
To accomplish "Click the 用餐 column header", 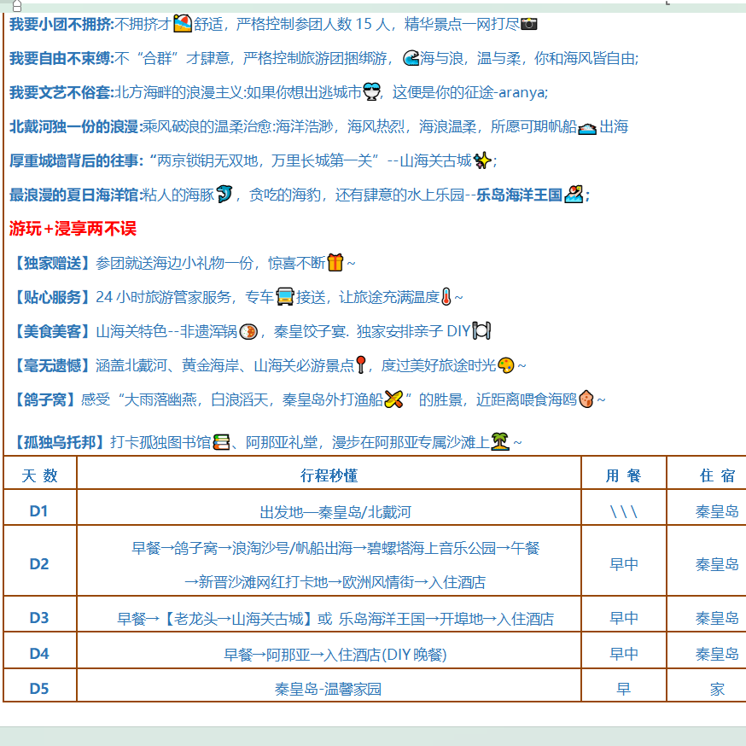I will coord(623,475).
